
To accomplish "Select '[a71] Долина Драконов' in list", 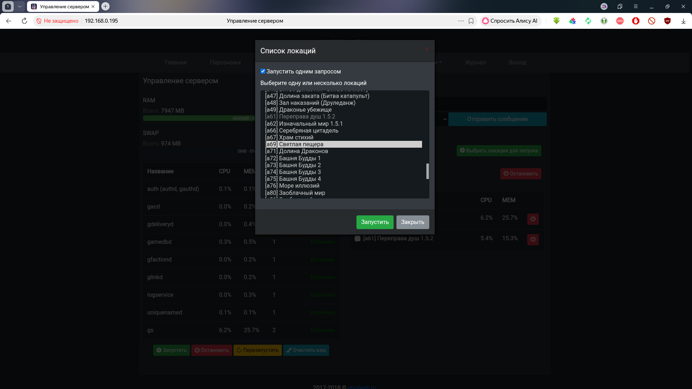I will (296, 151).
